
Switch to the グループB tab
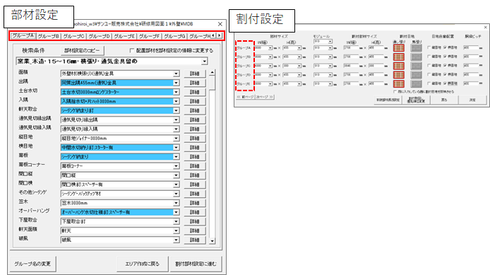coord(49,36)
